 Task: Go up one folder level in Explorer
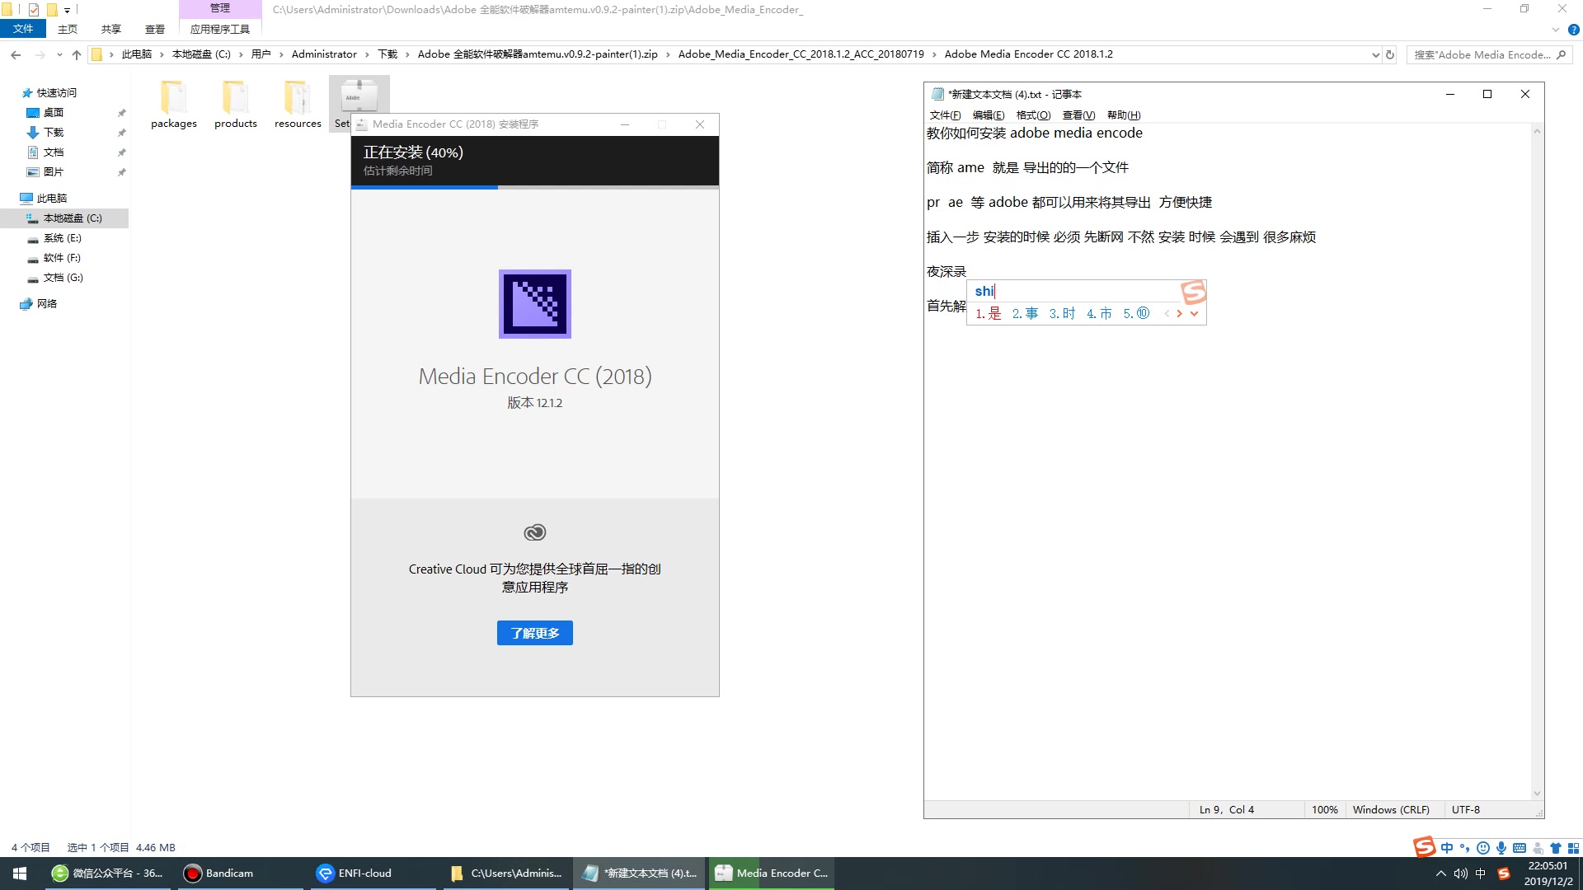pos(77,54)
